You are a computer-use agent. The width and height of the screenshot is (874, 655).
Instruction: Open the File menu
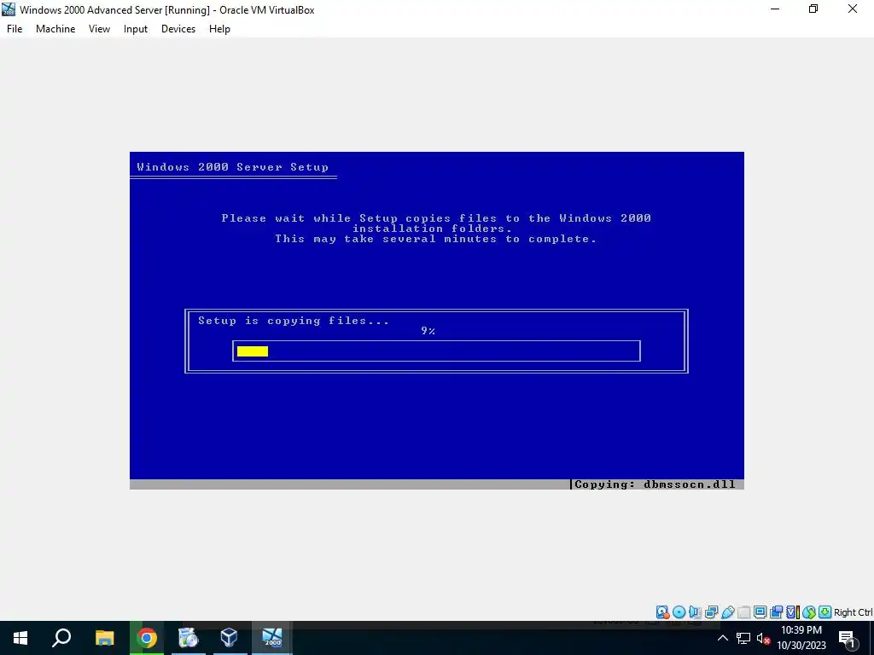point(15,29)
